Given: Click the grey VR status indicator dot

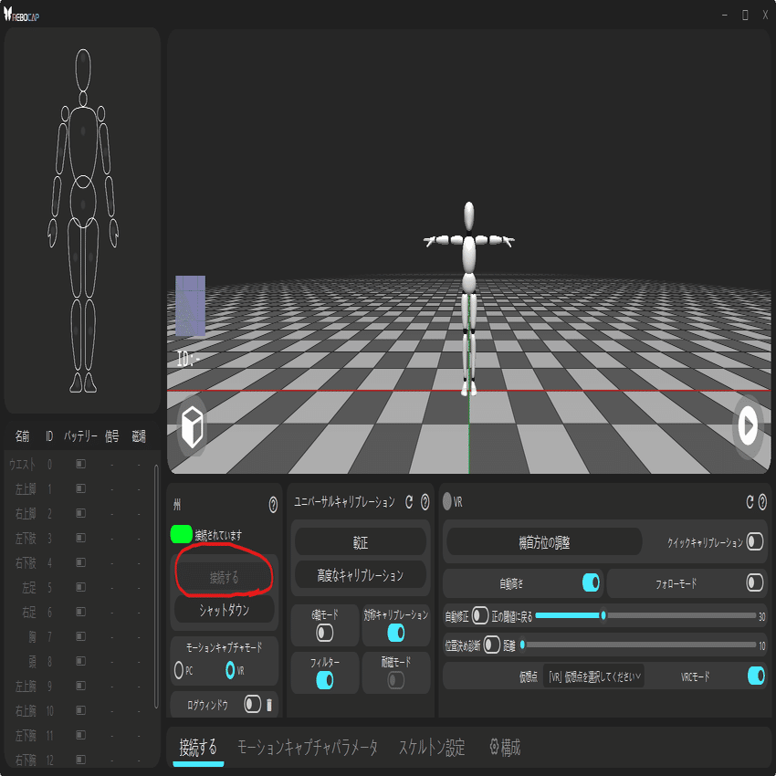Looking at the screenshot, I should point(446,501).
